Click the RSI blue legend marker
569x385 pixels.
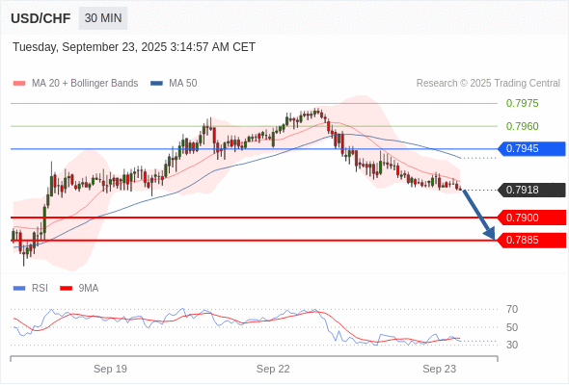tap(19, 289)
